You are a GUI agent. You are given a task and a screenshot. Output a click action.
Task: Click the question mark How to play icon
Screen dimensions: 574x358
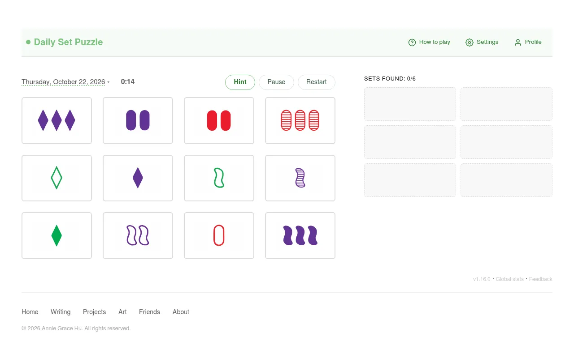412,43
